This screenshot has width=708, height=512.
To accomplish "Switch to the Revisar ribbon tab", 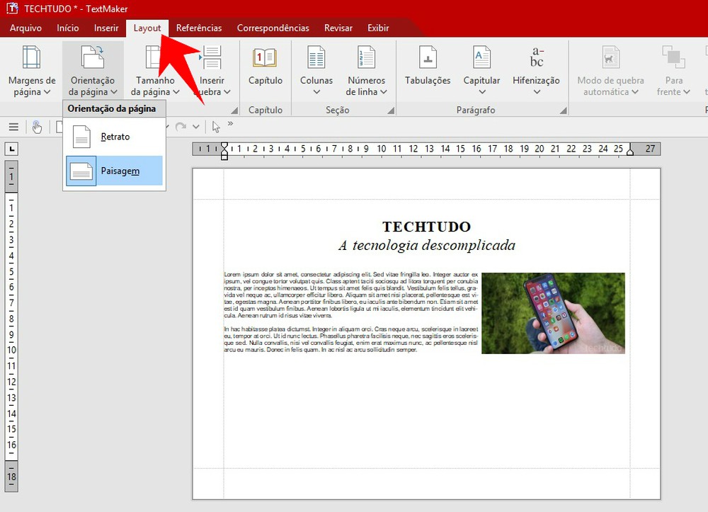I will [338, 28].
